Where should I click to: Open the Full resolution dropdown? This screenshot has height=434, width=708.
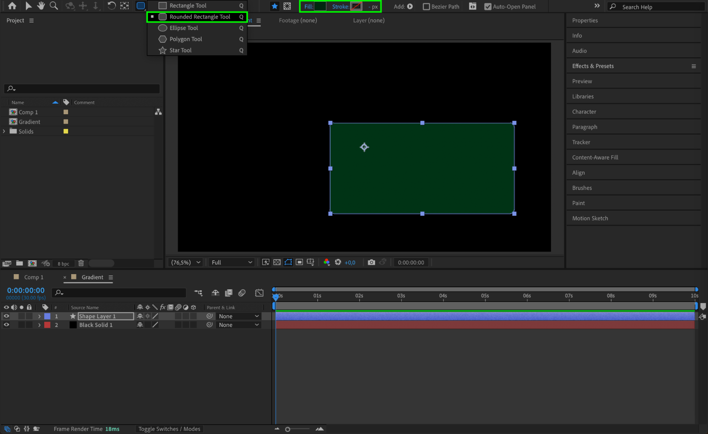(x=232, y=262)
